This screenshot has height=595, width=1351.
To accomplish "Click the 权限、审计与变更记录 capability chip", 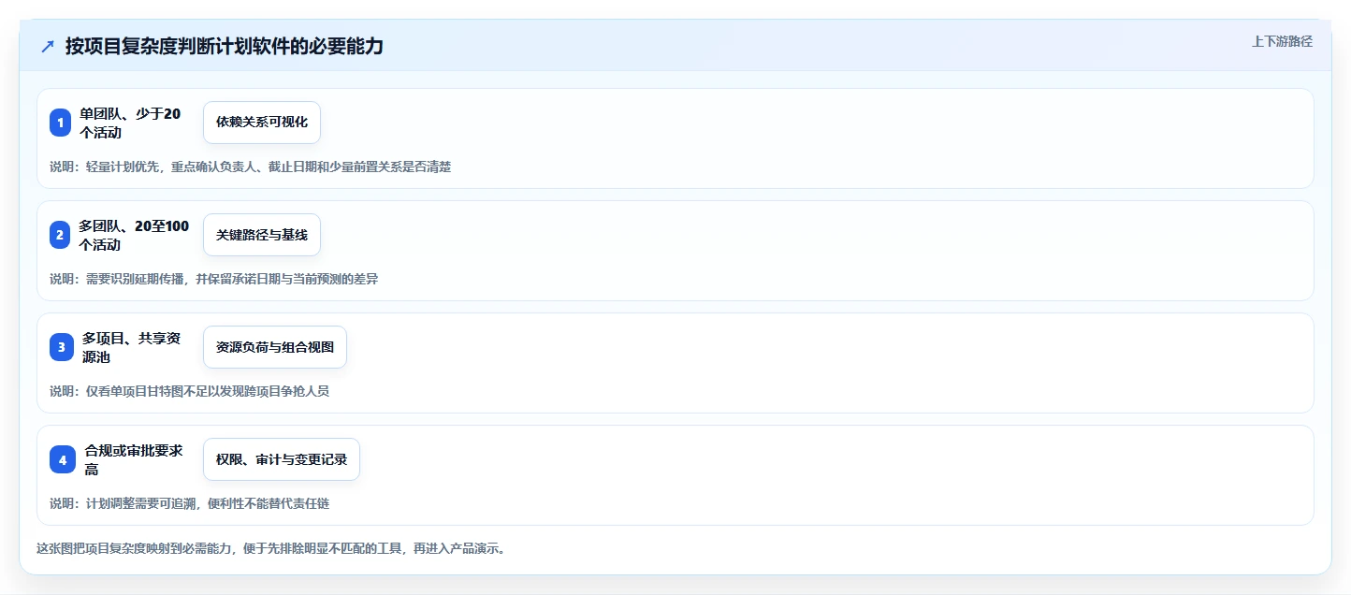I will (282, 459).
